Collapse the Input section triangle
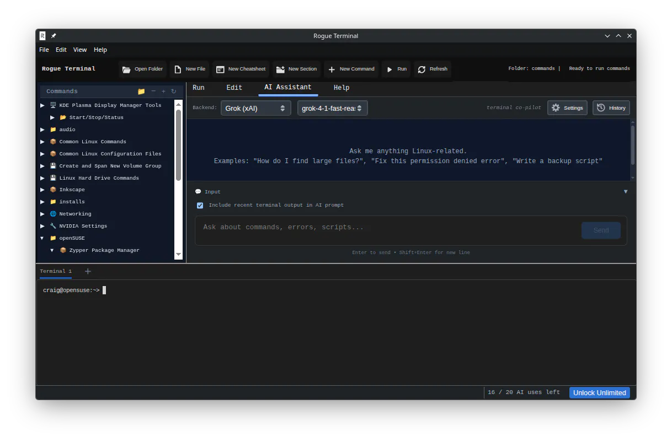Viewport: 672px width, 442px height. (626, 192)
